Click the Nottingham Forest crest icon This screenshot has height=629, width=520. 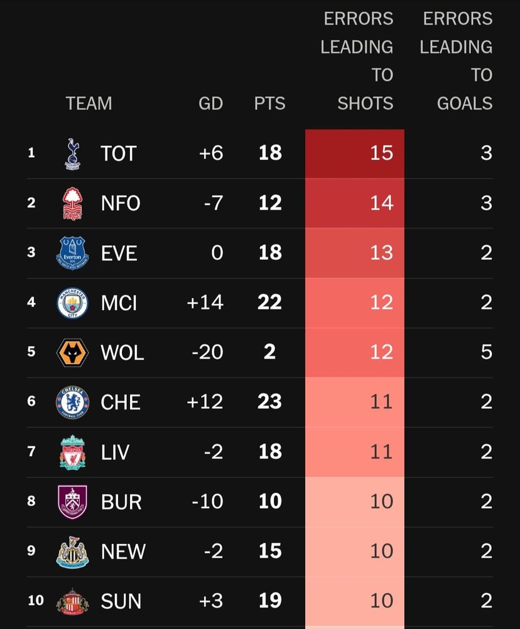(x=73, y=203)
